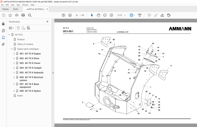Click the upload to cloud icon
197x127 pixels.
17,15
